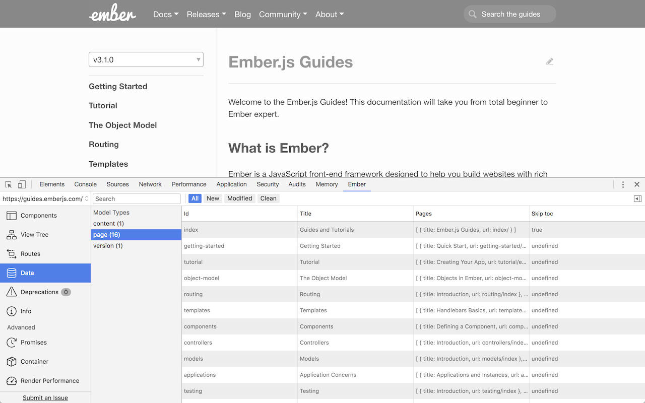
Task: Open the Container panel
Action: coord(32,361)
